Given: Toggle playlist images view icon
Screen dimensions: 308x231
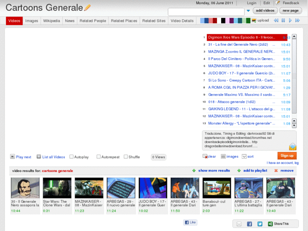Looking at the screenshot, I should click(223, 156).
